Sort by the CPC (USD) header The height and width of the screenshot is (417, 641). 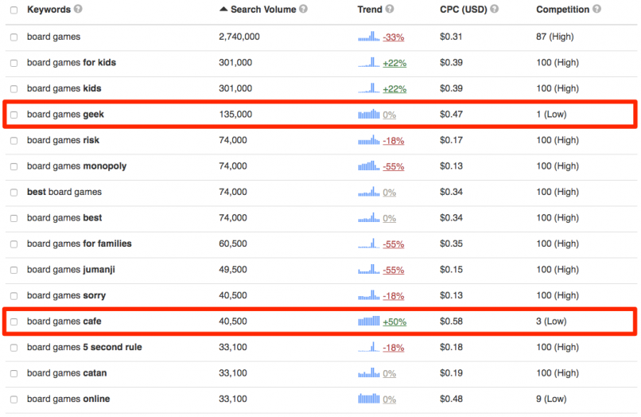[463, 10]
